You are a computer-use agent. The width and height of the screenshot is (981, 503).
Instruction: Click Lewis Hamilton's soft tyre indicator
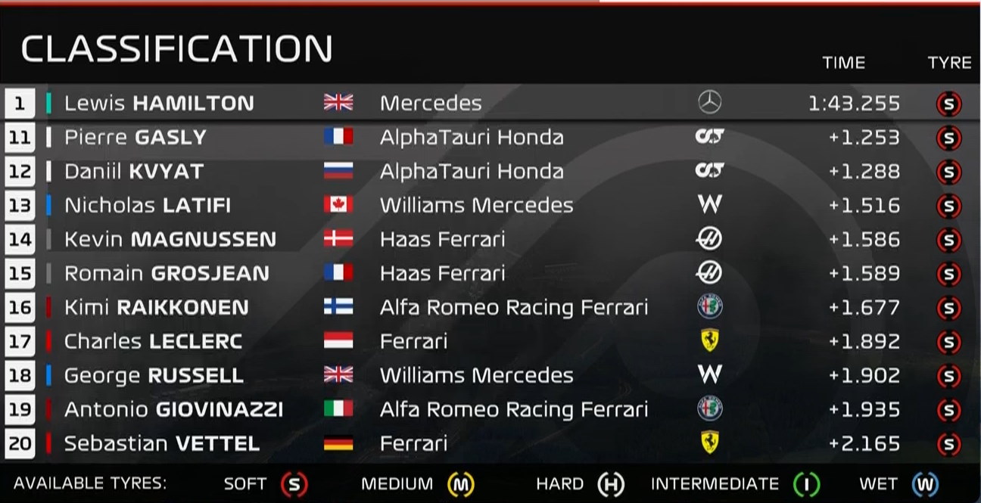(x=948, y=104)
